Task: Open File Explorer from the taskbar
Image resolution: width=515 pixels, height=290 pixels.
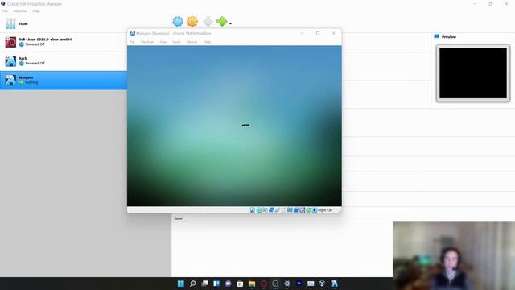Action: point(252,284)
